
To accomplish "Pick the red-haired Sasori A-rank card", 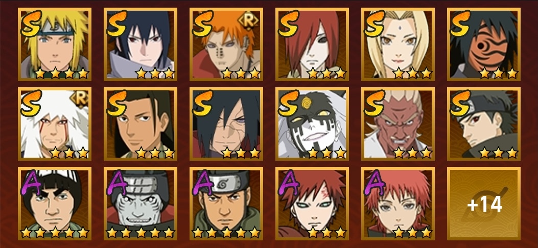I will coord(397,204).
